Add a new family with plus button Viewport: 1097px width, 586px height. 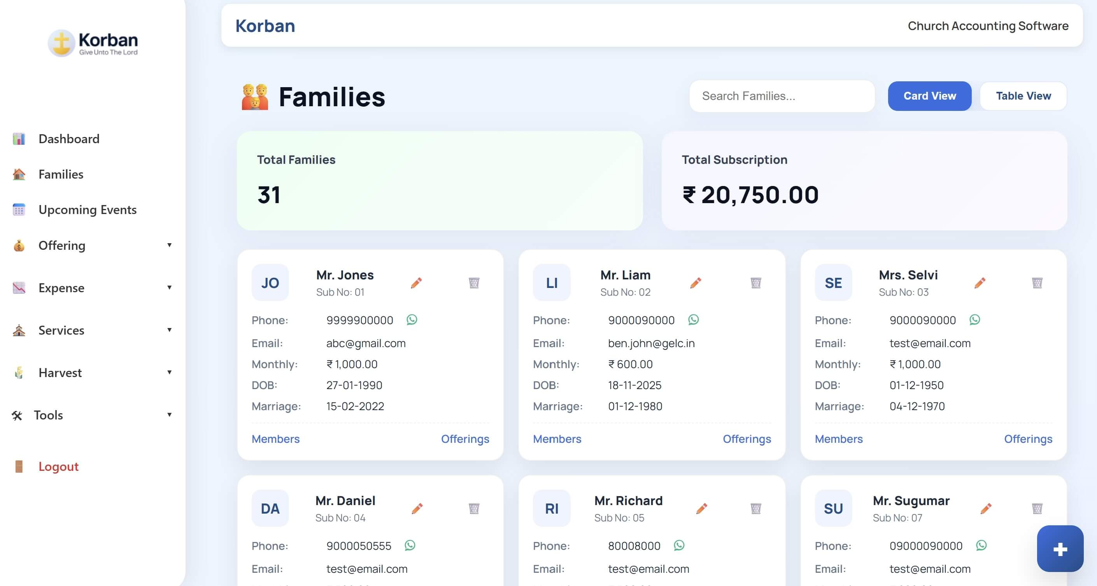tap(1060, 549)
